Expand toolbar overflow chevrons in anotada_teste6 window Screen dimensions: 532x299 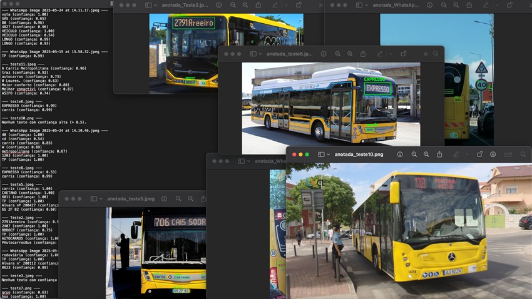point(426,54)
